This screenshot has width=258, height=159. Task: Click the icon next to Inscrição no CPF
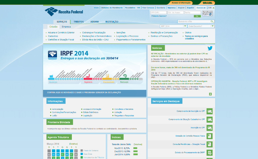[x=210, y=128]
